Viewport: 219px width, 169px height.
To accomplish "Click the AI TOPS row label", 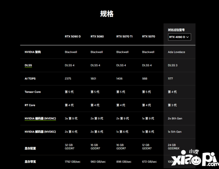I will [x=30, y=79].
